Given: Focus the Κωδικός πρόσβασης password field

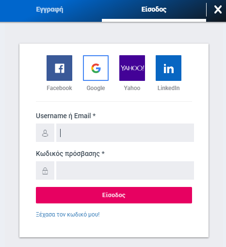Looking at the screenshot, I should point(125,170).
